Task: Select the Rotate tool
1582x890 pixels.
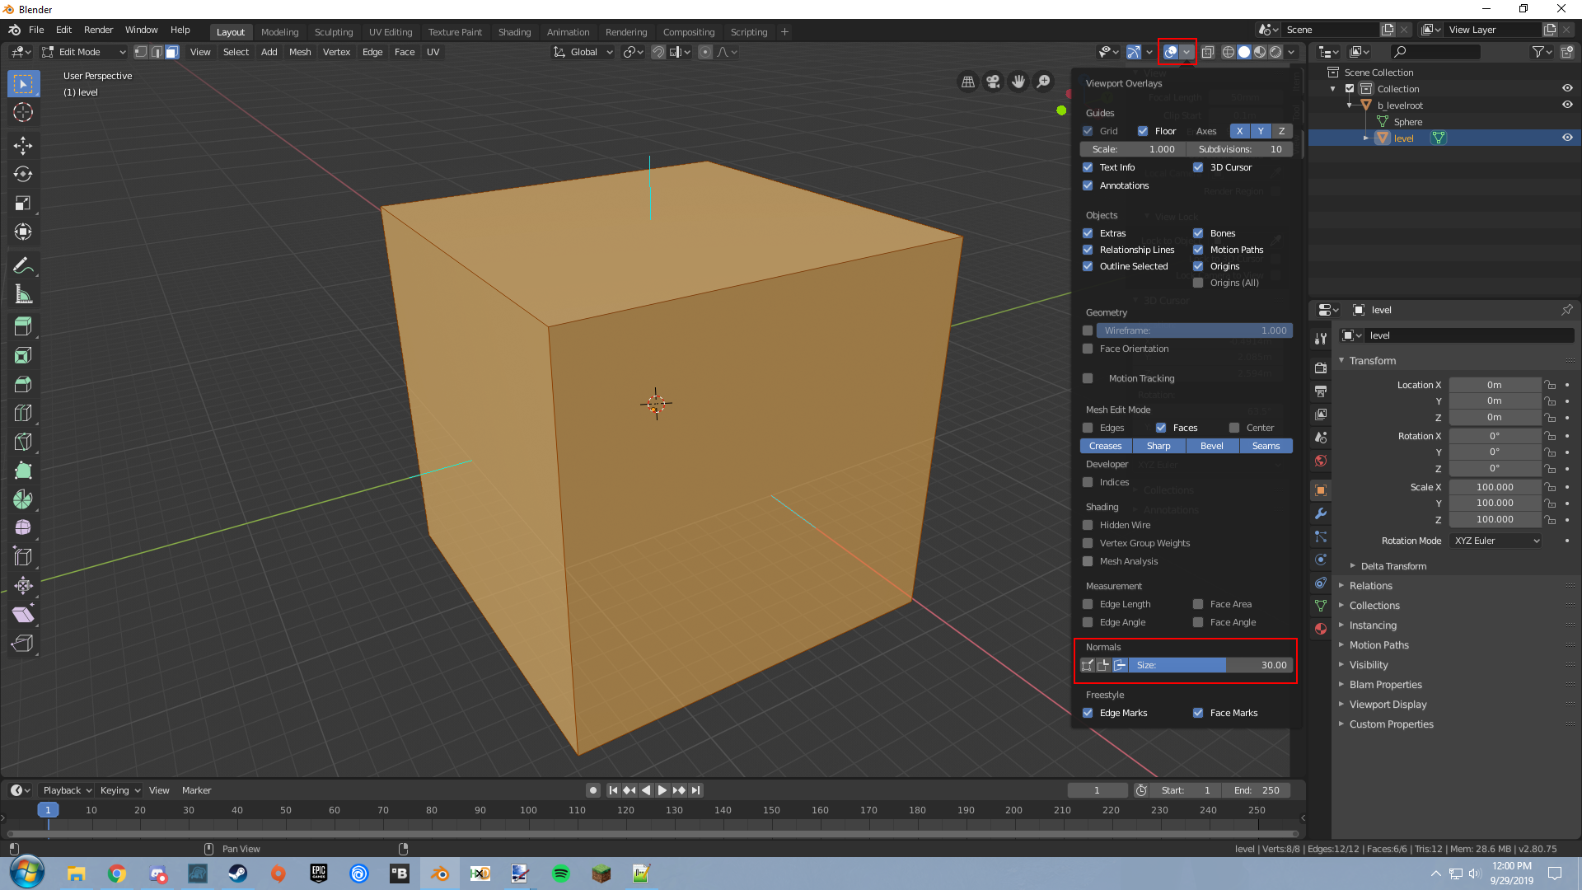Action: tap(23, 175)
